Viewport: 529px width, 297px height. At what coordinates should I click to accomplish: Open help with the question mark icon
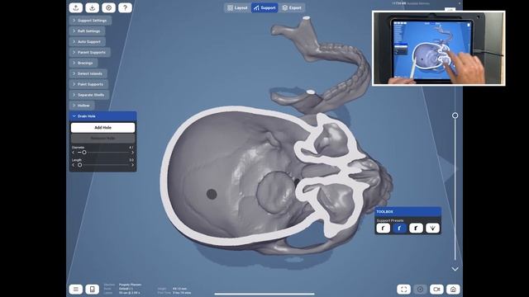(x=125, y=7)
